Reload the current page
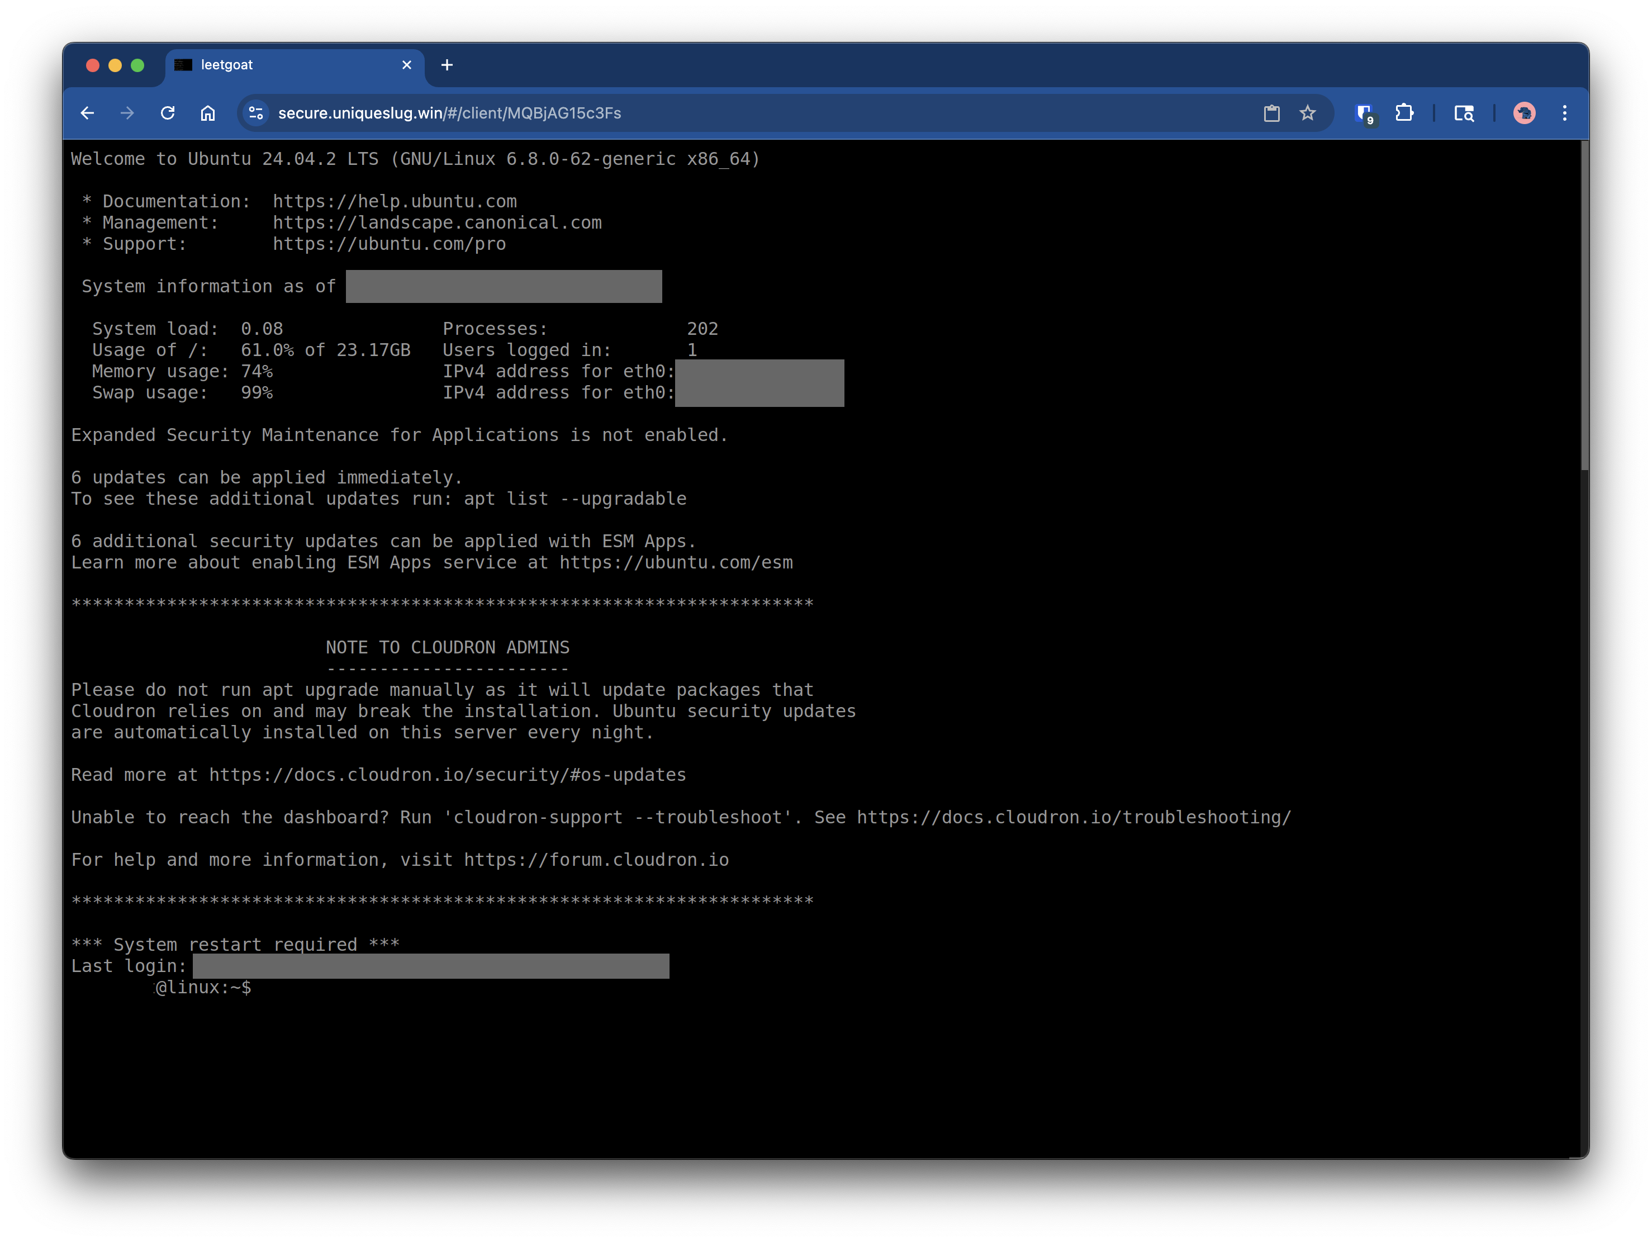The height and width of the screenshot is (1242, 1652). [x=168, y=113]
